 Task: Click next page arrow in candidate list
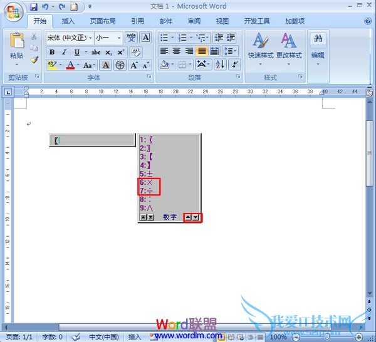[196, 217]
